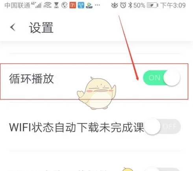Tap the battery indicator icon
193x171 pixels.
click(x=152, y=6)
